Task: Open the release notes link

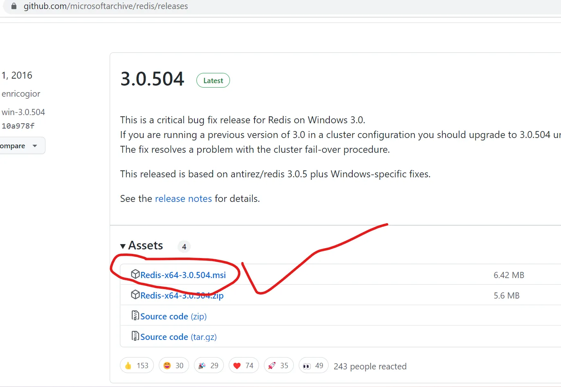Action: tap(183, 199)
